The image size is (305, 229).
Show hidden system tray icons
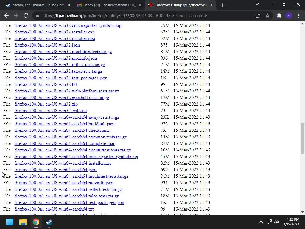[x=261, y=222]
